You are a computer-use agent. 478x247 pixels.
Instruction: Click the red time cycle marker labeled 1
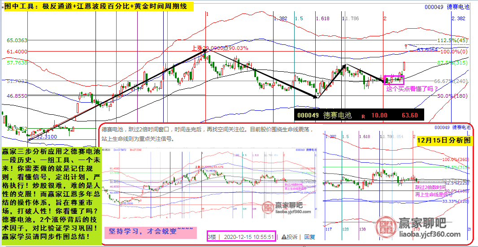[x=207, y=14]
